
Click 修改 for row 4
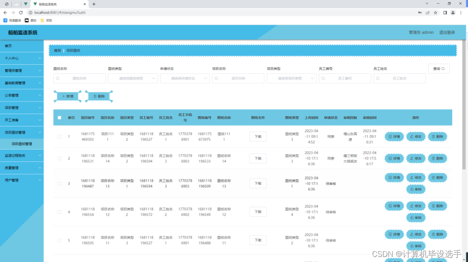(x=416, y=206)
